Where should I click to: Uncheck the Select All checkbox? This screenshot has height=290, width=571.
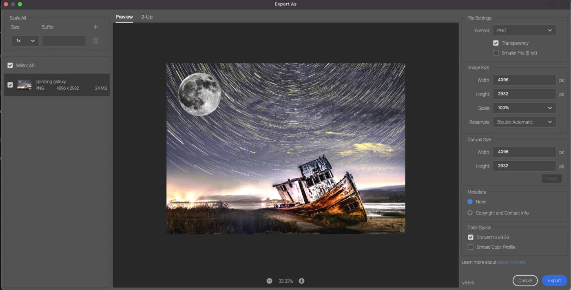click(x=10, y=65)
